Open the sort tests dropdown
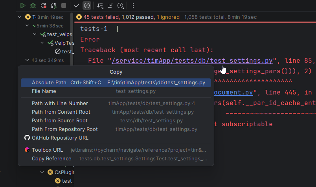The image size is (316, 187). 100,5
